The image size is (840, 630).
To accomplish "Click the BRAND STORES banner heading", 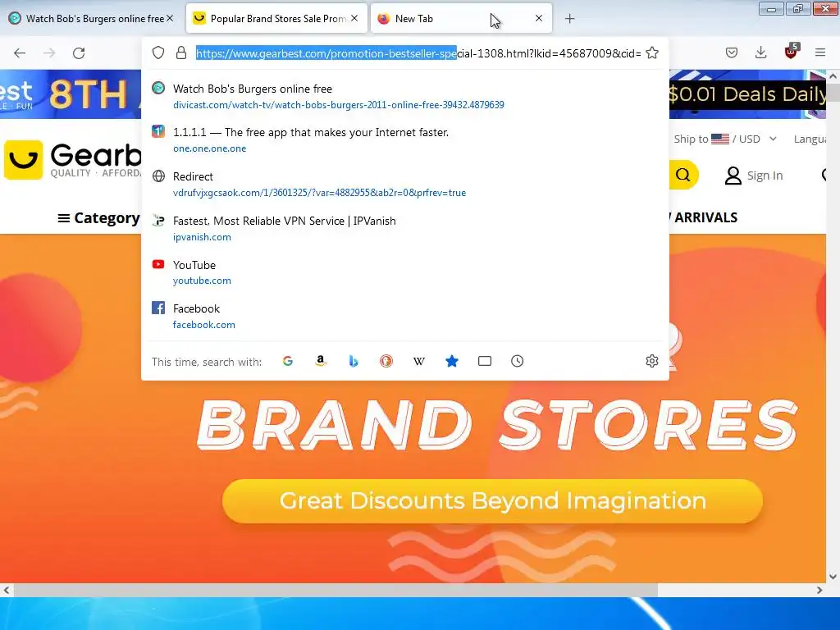I will (498, 424).
